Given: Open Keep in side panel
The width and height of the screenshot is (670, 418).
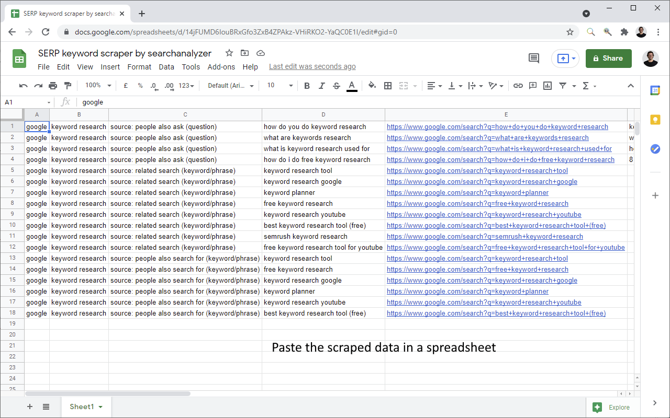Looking at the screenshot, I should [x=655, y=120].
